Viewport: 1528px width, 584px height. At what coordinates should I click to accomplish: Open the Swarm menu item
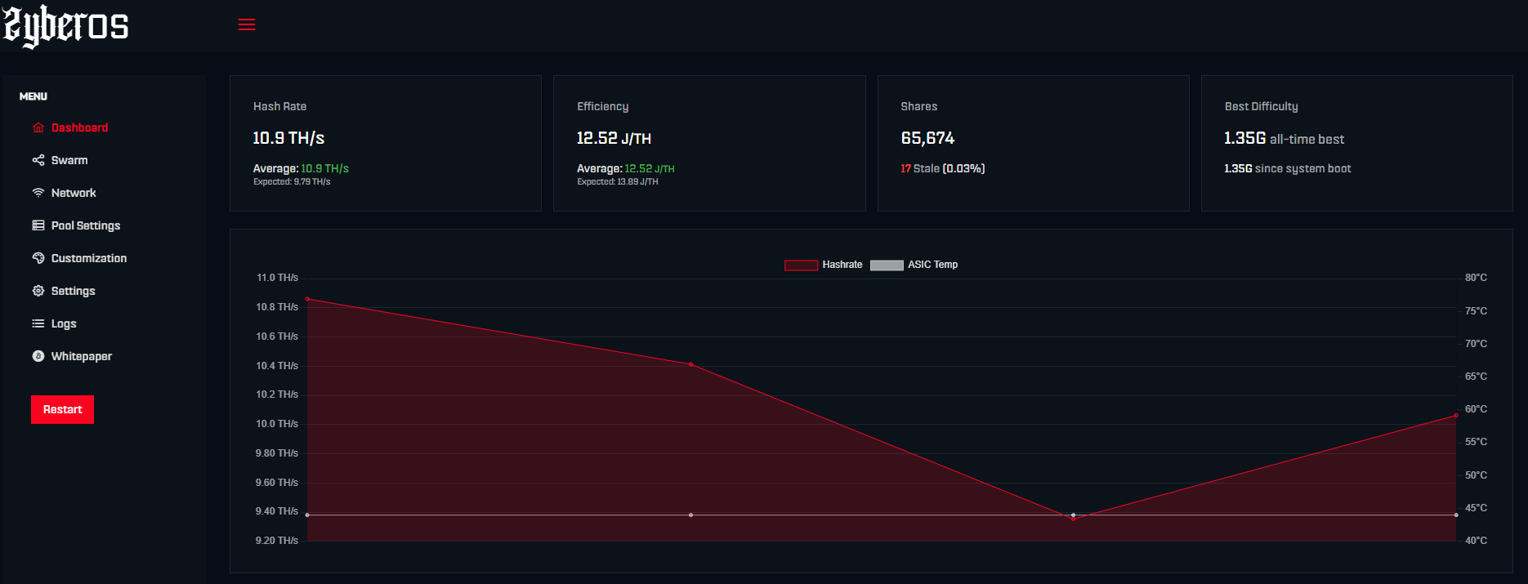pyautogui.click(x=69, y=160)
